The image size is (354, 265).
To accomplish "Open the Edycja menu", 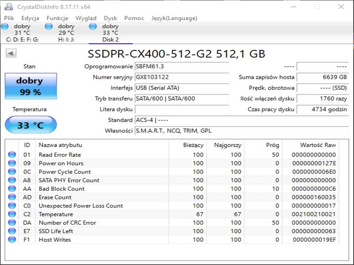I will 30,18.
